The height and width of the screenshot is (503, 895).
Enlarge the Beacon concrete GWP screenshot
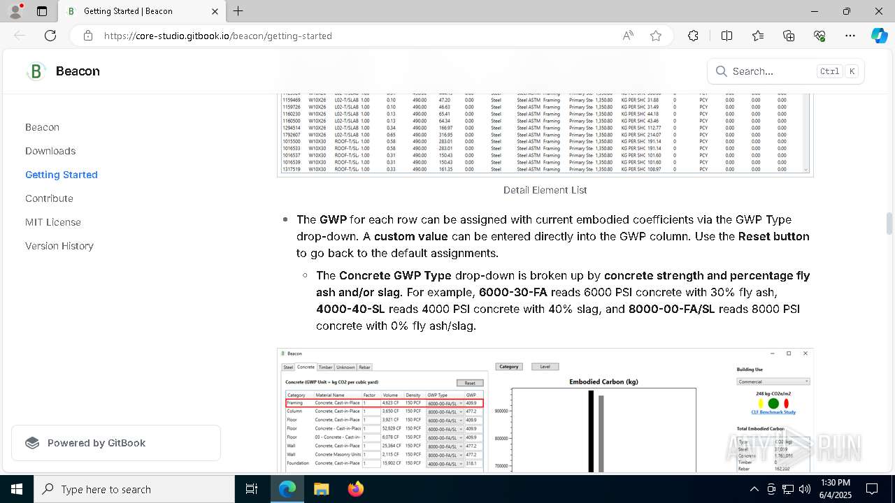pyautogui.click(x=545, y=411)
